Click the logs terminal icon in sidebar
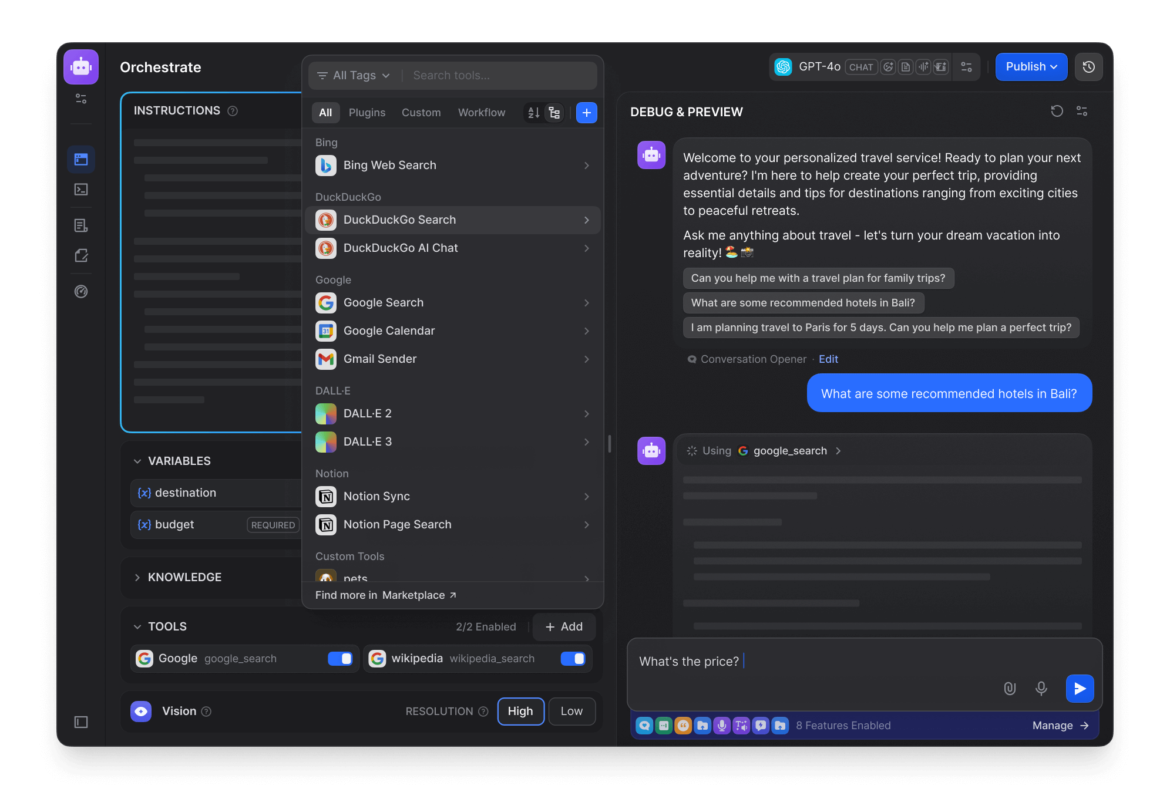The height and width of the screenshot is (789, 1170). tap(81, 189)
